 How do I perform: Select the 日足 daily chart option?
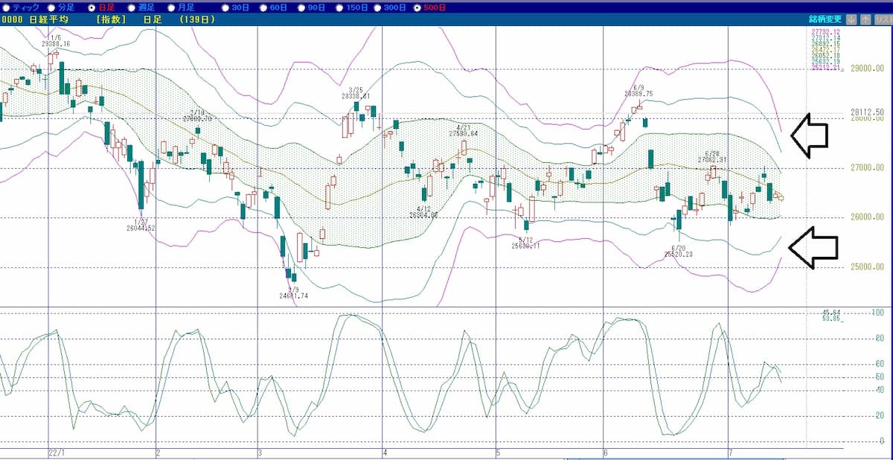pyautogui.click(x=92, y=7)
